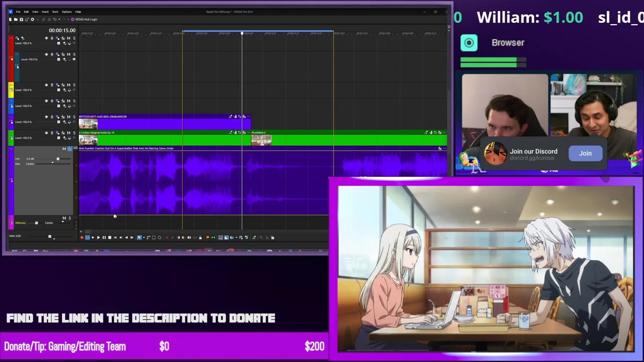
Task: Click Play From Start button
Action: coord(93,237)
